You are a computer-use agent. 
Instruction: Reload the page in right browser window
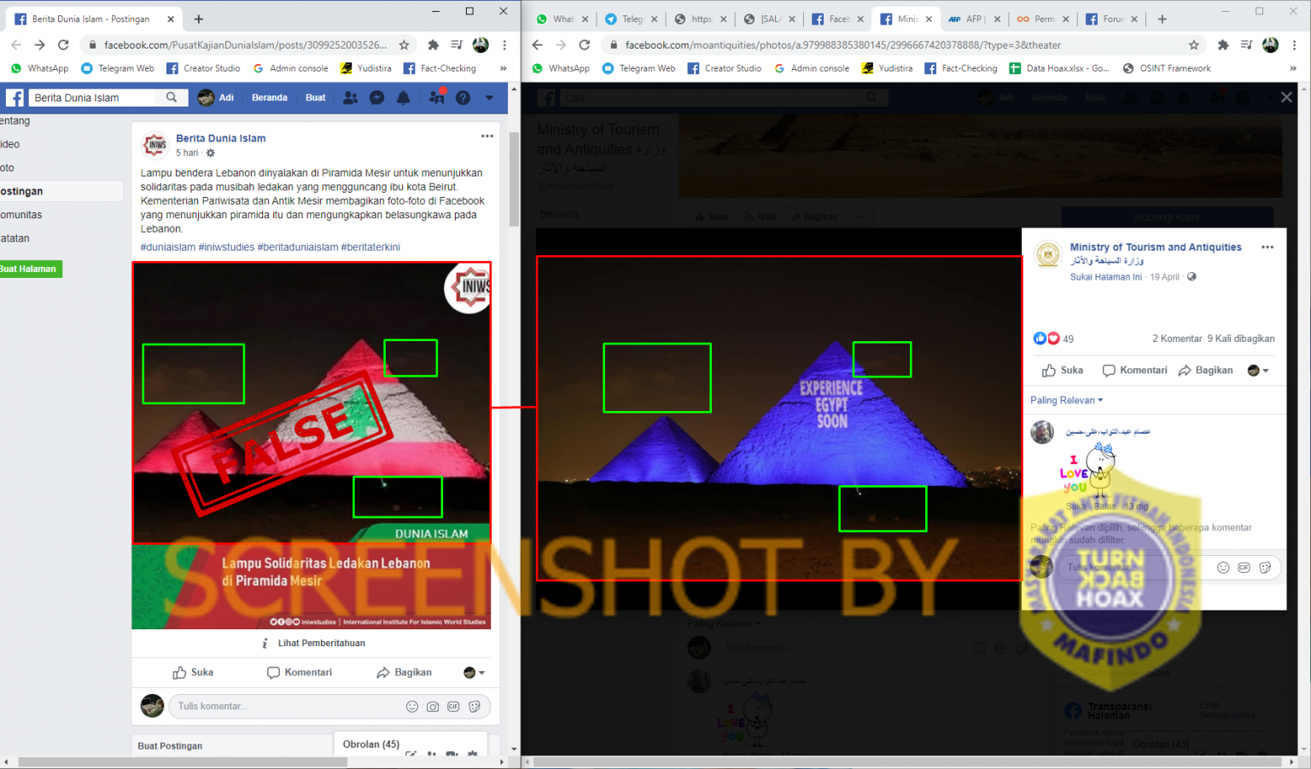585,44
